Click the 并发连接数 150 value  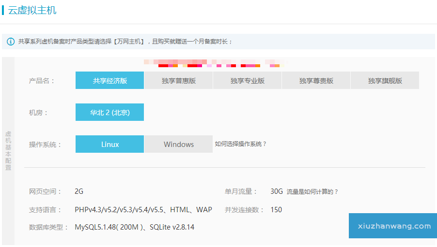click(276, 210)
